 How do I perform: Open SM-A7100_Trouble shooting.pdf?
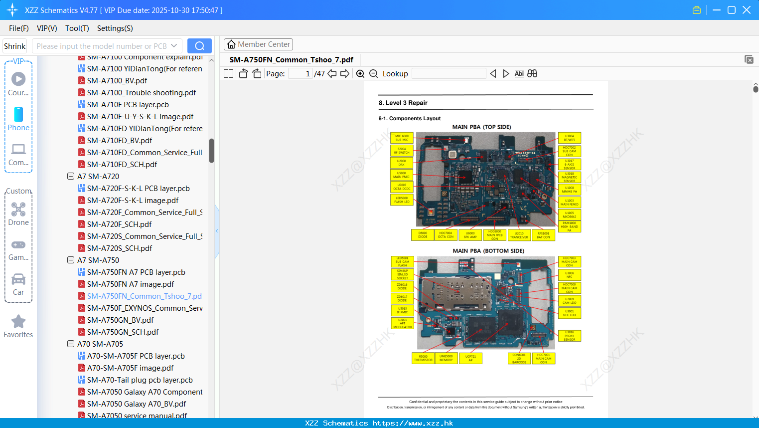142,92
